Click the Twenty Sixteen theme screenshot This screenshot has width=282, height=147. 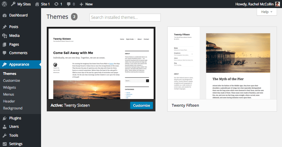101,63
